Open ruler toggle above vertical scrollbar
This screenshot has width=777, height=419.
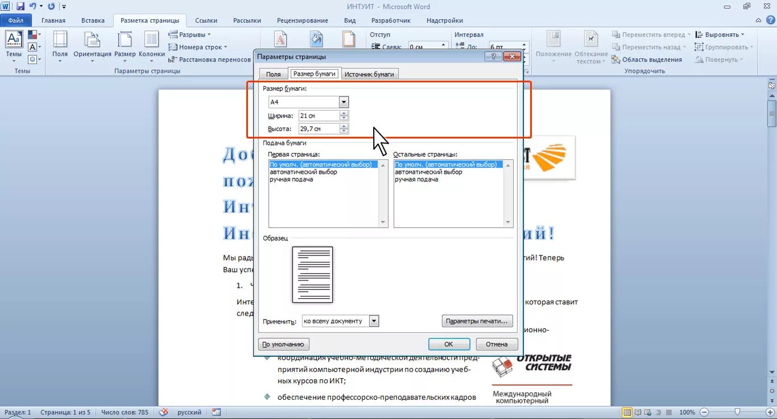(x=772, y=86)
